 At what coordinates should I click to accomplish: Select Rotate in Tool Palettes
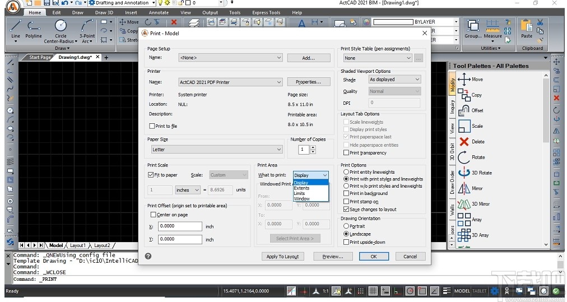click(x=471, y=157)
